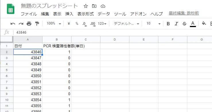Apply yen currency format

(69, 24)
